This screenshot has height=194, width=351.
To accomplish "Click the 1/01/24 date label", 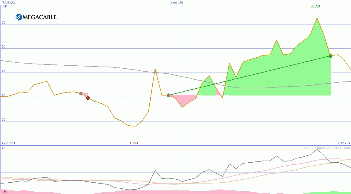I will (x=177, y=3).
